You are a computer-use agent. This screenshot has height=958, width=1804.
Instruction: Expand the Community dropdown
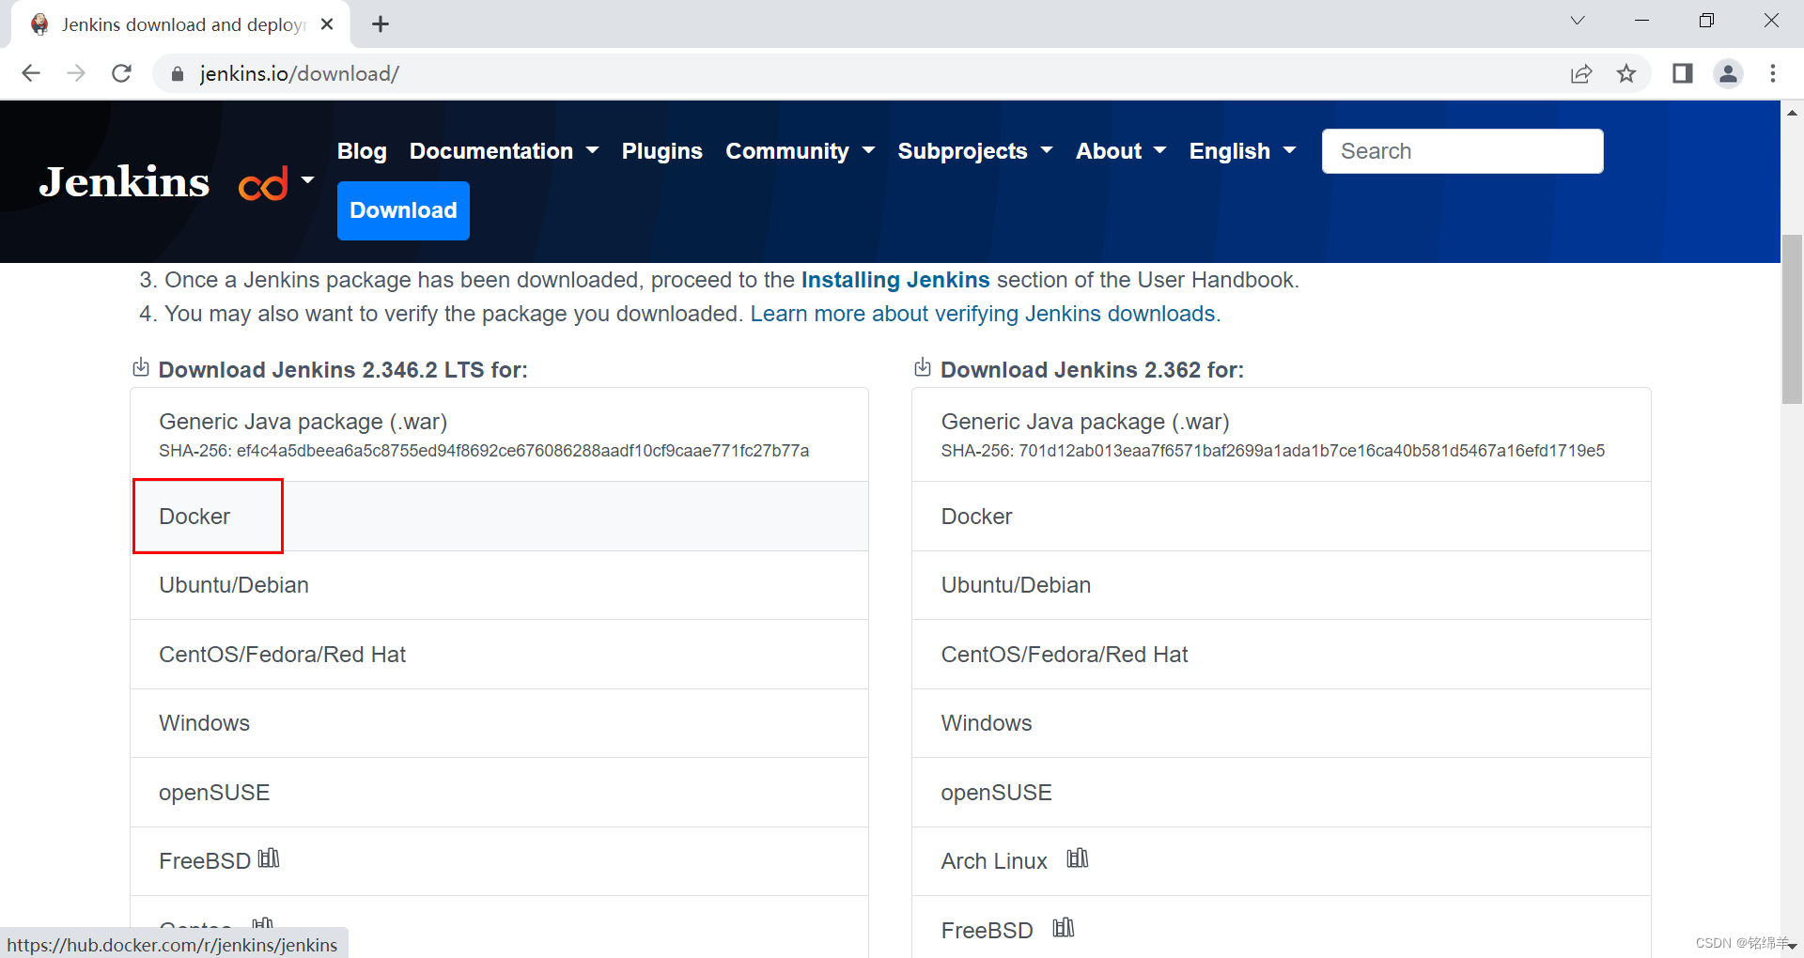800,151
